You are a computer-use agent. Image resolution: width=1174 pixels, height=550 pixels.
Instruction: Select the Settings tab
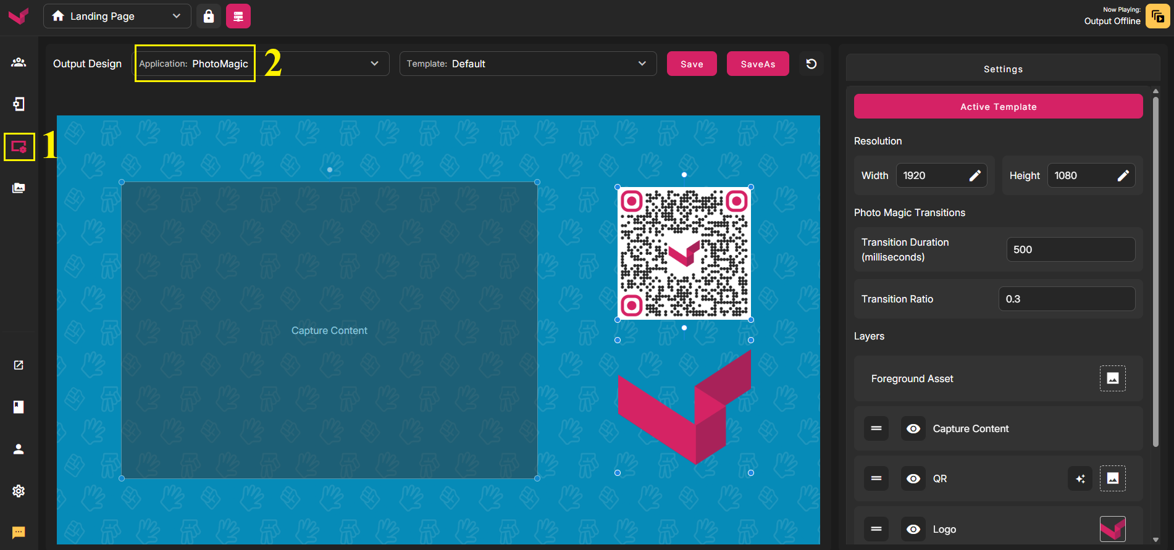click(x=1003, y=69)
